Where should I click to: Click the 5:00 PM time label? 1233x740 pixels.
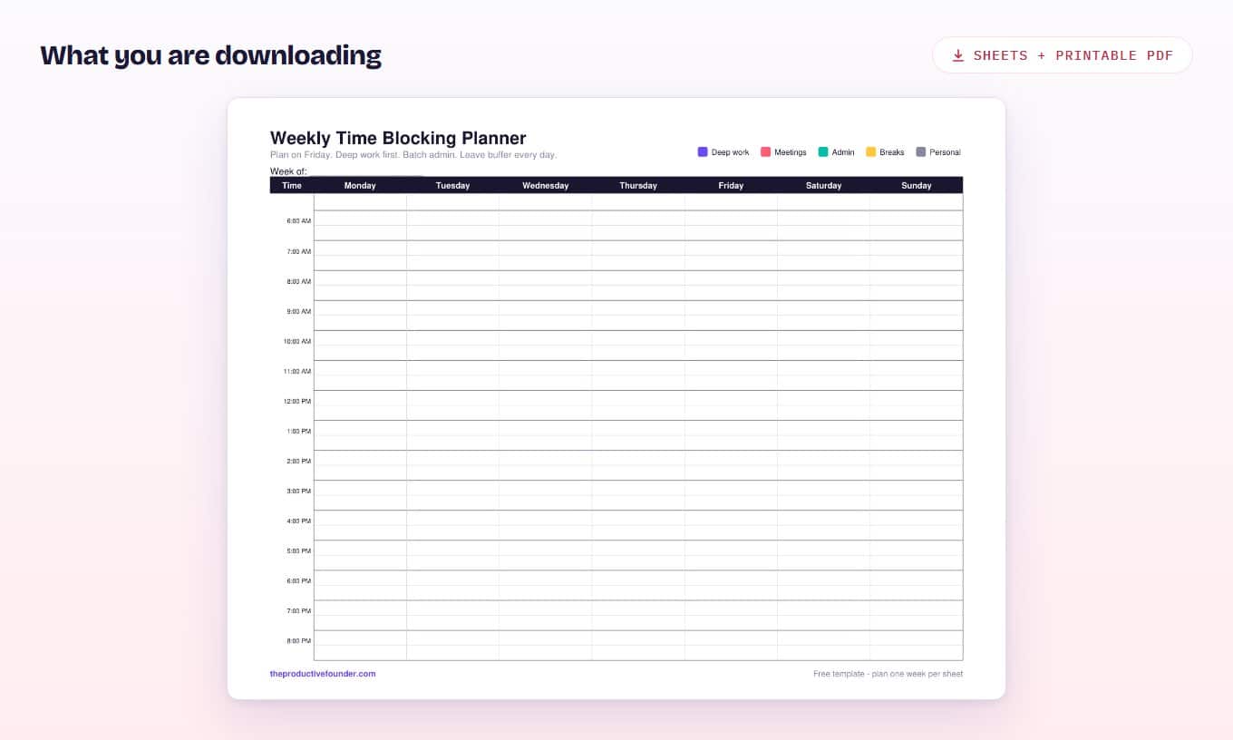tap(299, 550)
